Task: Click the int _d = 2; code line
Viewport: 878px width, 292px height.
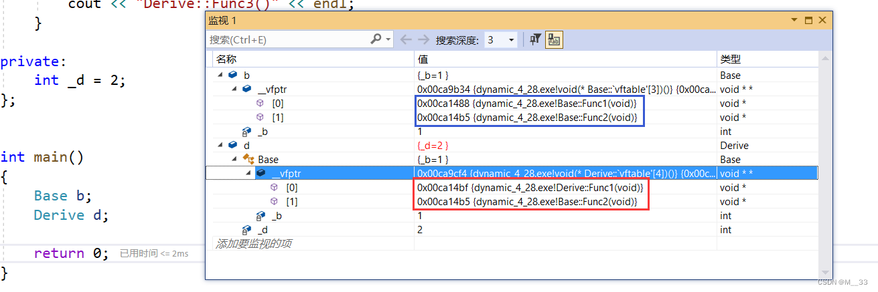Action: (x=80, y=80)
